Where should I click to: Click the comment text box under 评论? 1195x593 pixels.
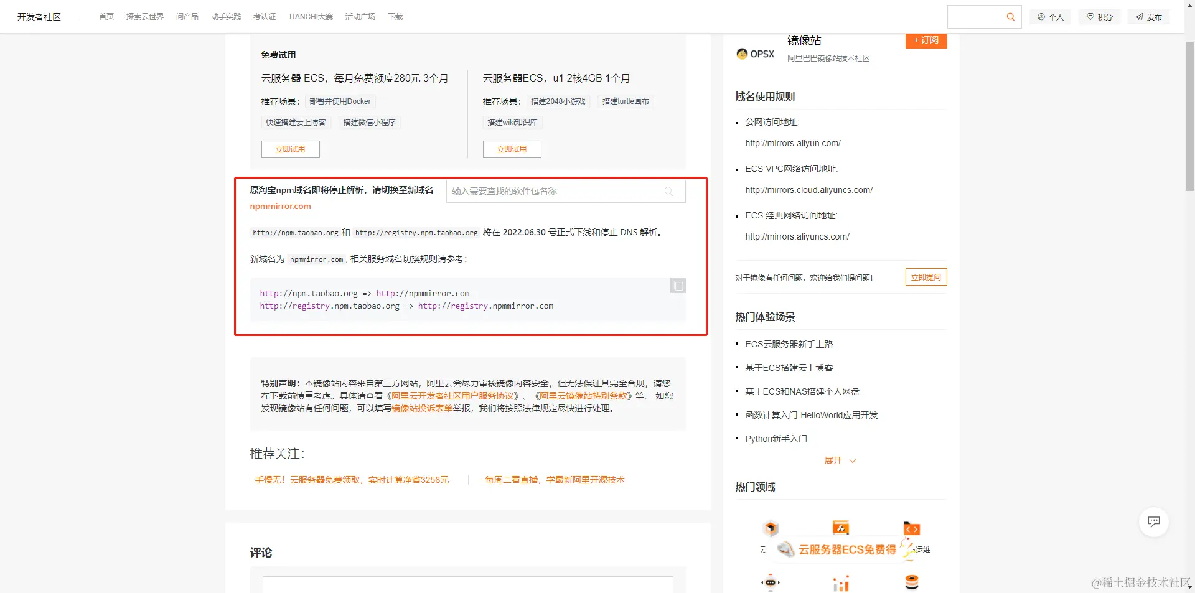click(x=468, y=584)
